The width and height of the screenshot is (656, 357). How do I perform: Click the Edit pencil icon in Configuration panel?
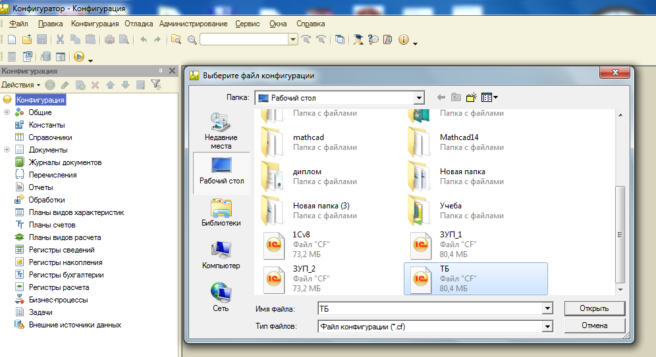pyautogui.click(x=65, y=85)
